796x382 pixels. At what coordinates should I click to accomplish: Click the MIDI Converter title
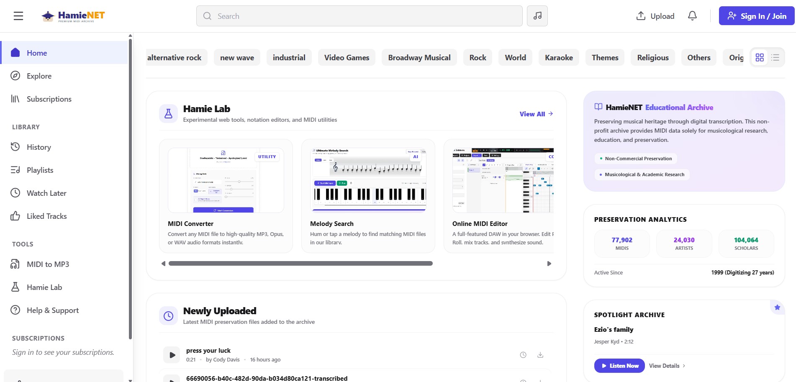(190, 224)
